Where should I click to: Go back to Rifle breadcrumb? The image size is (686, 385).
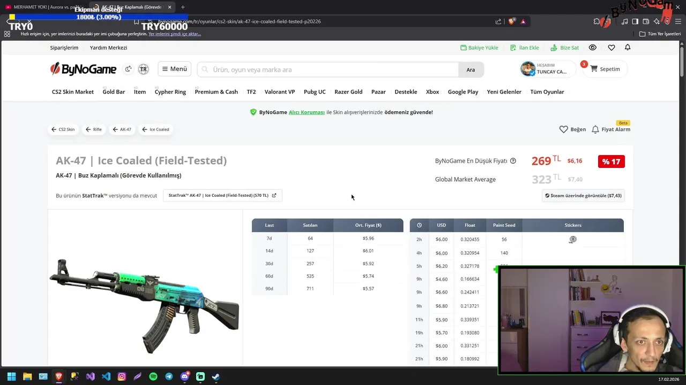(x=94, y=129)
